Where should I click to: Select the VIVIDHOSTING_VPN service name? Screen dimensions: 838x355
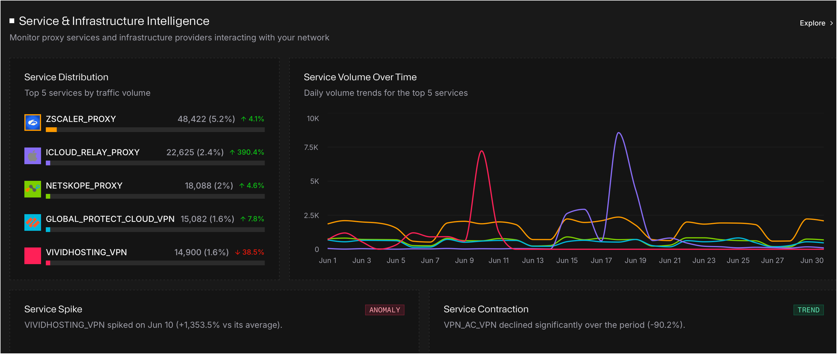click(x=86, y=252)
